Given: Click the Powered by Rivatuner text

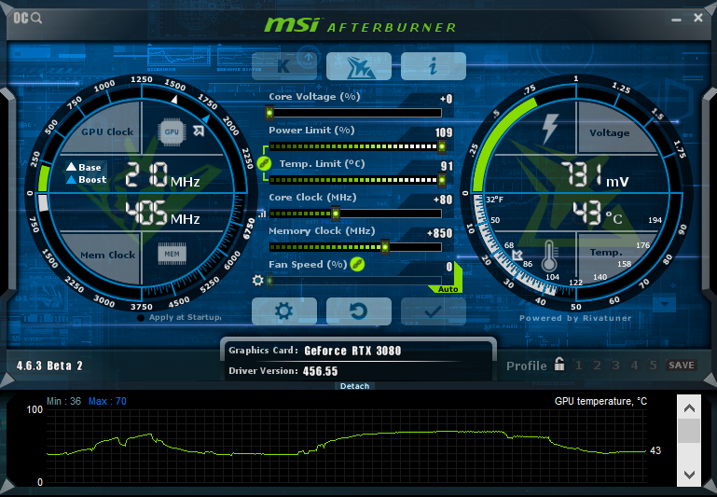Looking at the screenshot, I should [575, 318].
